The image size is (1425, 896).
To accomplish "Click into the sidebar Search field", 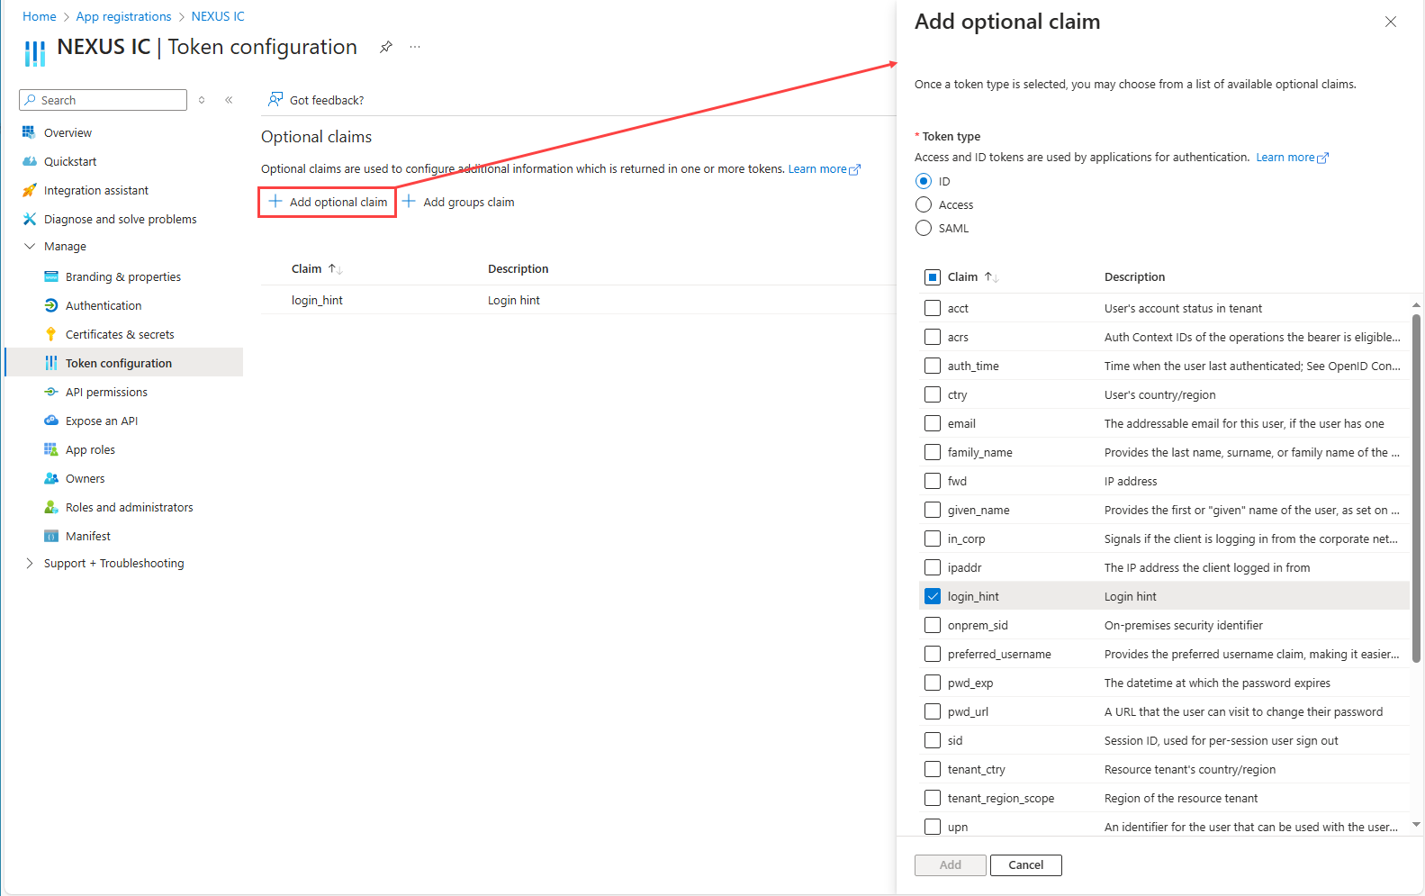I will click(103, 100).
